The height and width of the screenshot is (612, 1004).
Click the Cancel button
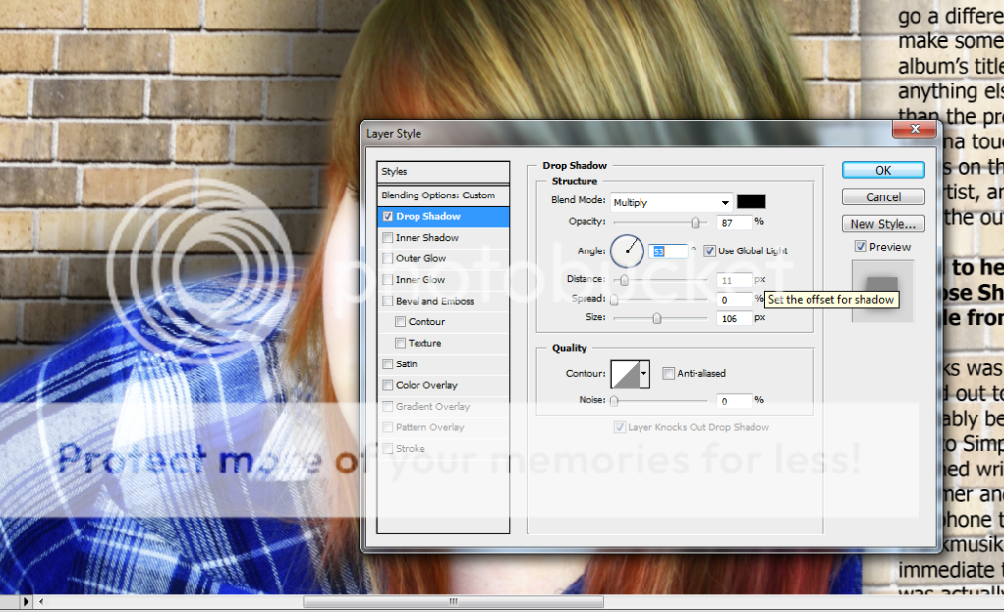[x=883, y=197]
